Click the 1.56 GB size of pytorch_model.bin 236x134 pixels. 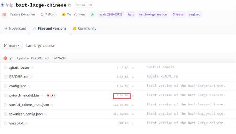pyautogui.click(x=122, y=95)
